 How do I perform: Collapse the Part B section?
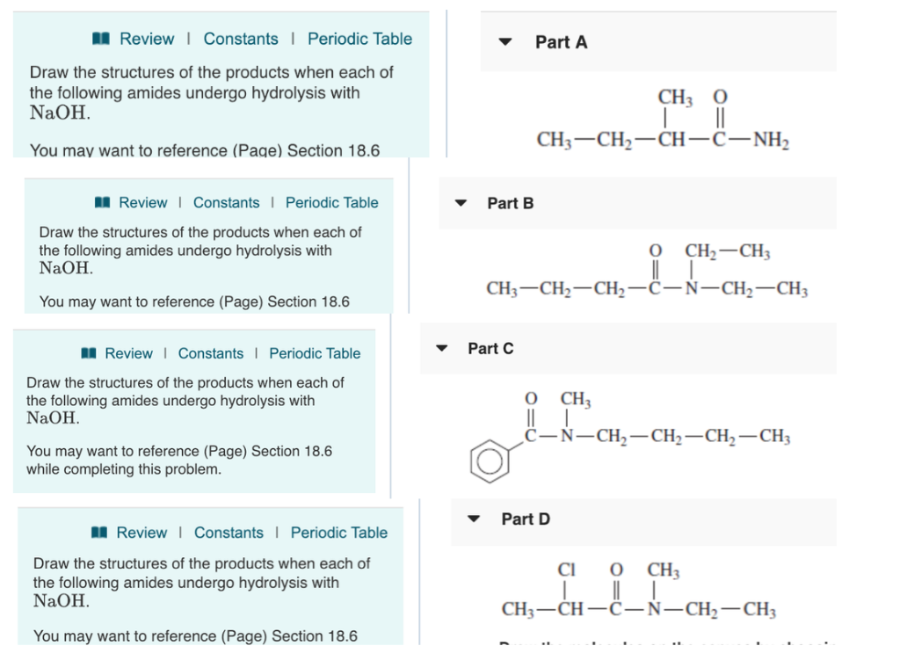click(461, 203)
